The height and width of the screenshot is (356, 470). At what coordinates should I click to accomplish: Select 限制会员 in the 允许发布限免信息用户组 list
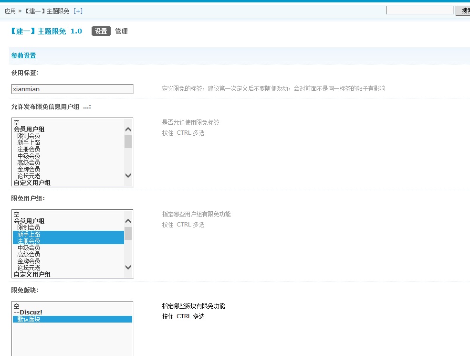(x=29, y=136)
